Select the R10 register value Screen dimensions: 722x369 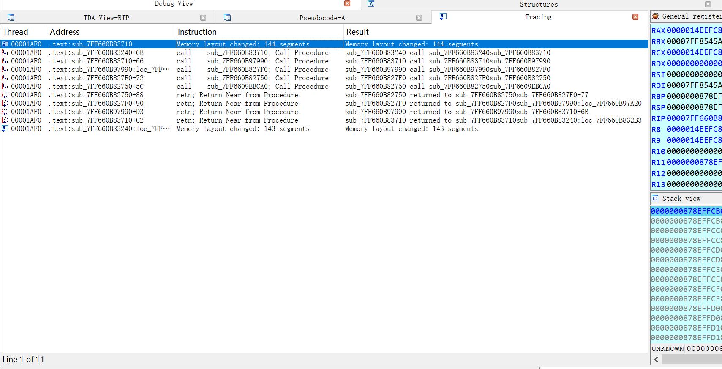[x=694, y=151]
